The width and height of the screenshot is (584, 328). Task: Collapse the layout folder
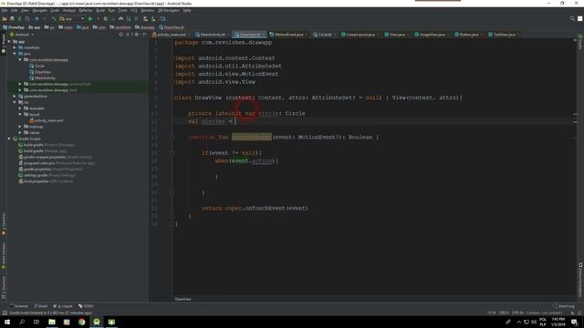tap(20, 114)
